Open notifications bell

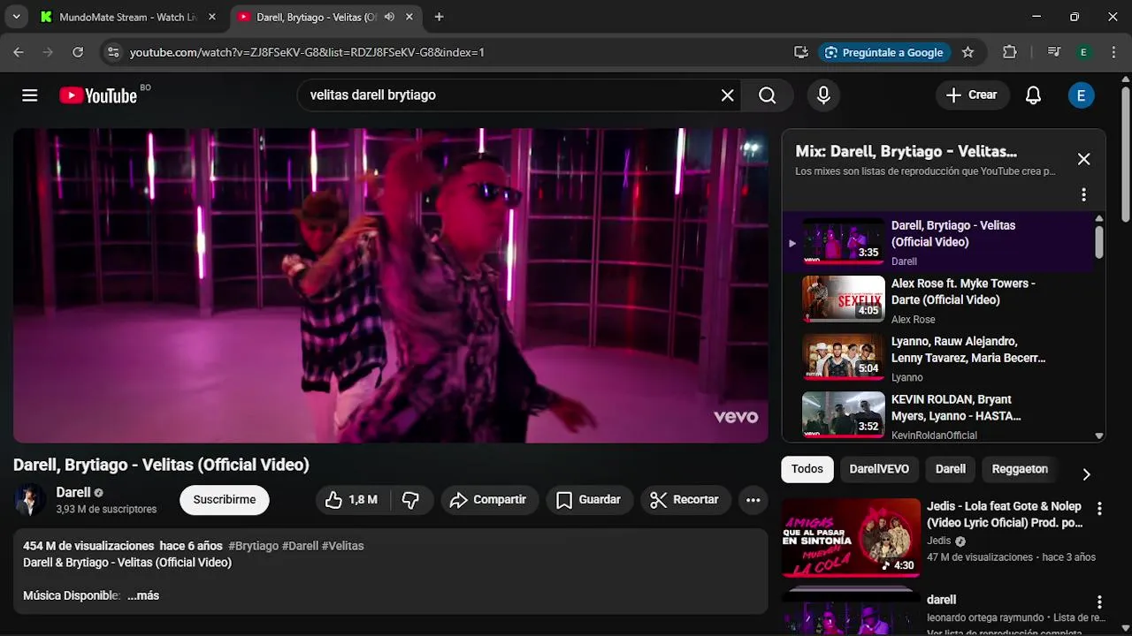[x=1033, y=95]
